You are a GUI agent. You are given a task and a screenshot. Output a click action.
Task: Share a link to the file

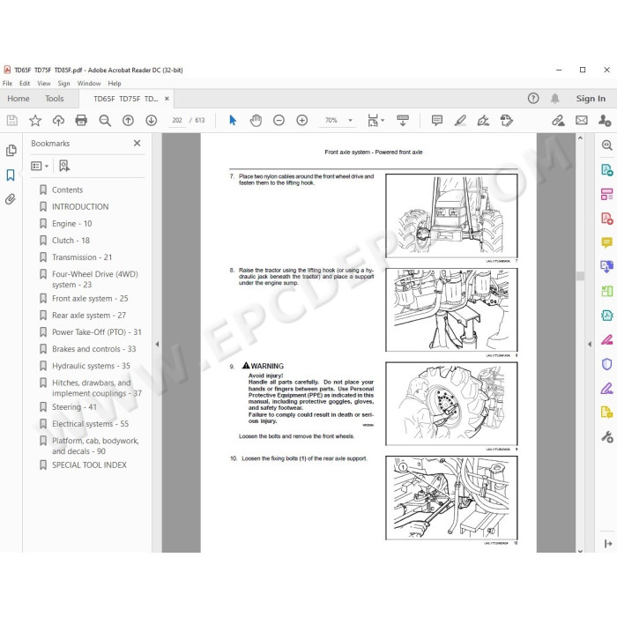(x=558, y=121)
